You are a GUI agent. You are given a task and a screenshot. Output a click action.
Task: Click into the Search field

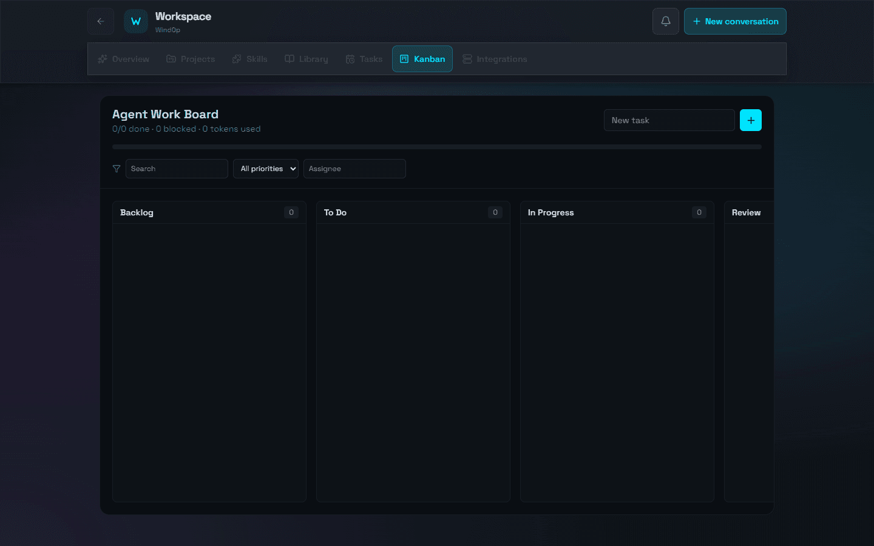pyautogui.click(x=177, y=169)
